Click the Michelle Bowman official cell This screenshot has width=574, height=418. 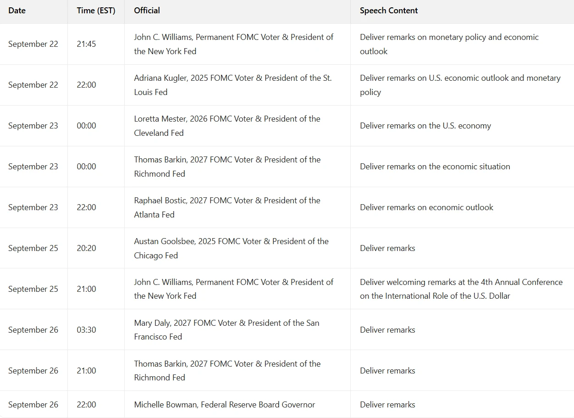224,405
